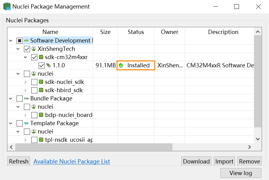
Task: Click the Import button
Action: pos(224,161)
